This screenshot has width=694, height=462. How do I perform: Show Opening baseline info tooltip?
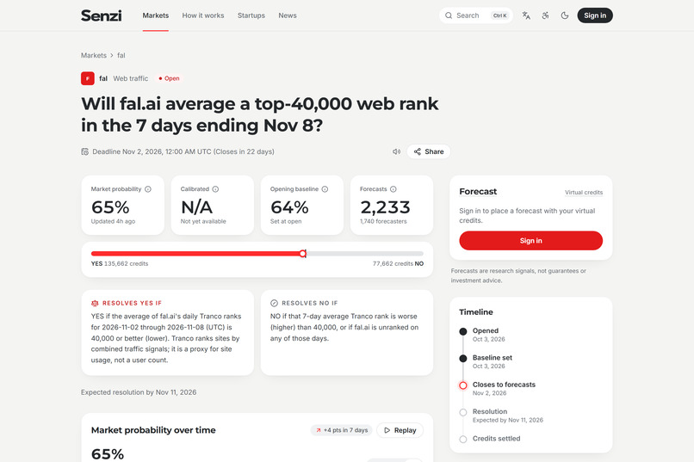coord(325,189)
